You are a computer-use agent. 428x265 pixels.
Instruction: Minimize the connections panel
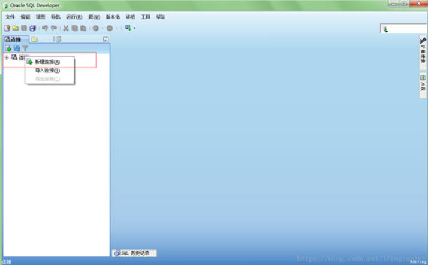click(x=106, y=39)
